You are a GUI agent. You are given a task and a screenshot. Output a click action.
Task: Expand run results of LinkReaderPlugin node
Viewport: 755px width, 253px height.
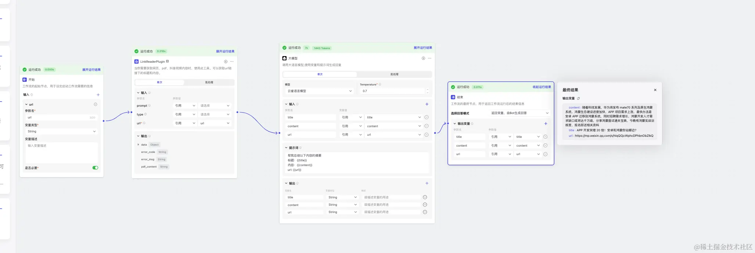click(x=225, y=51)
